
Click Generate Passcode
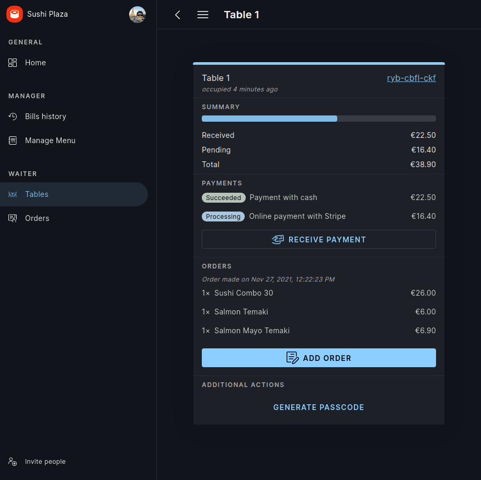pyautogui.click(x=319, y=407)
